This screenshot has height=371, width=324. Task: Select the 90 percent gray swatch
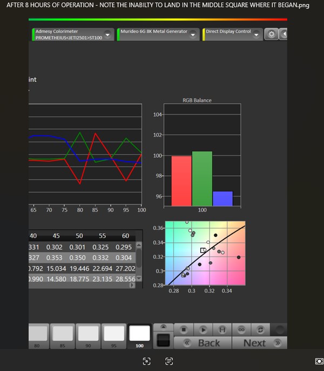pos(88,336)
